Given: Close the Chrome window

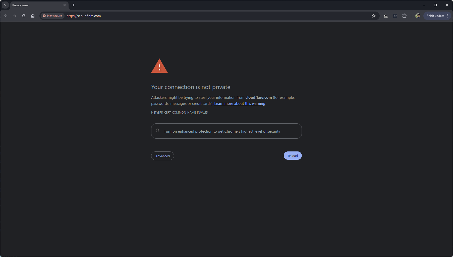Looking at the screenshot, I should pos(447,5).
